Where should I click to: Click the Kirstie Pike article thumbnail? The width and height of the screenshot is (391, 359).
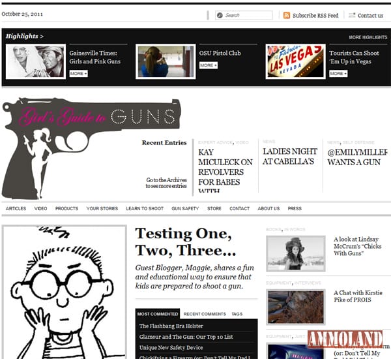pos(296,307)
